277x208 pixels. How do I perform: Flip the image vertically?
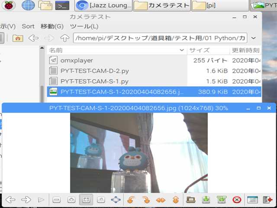(175, 200)
